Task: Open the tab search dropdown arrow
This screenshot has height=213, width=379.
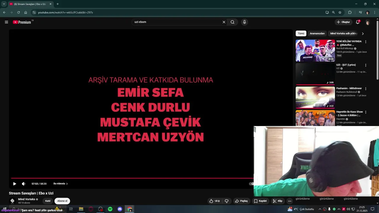Action: 4,4
